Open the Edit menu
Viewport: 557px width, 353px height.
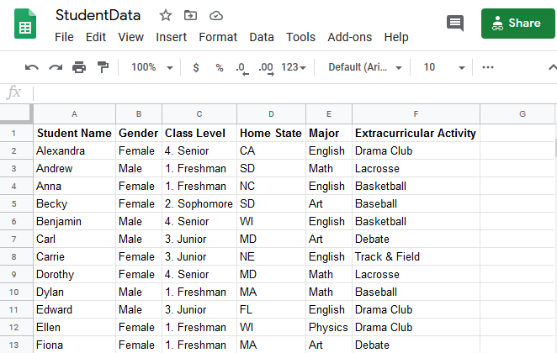[96, 37]
